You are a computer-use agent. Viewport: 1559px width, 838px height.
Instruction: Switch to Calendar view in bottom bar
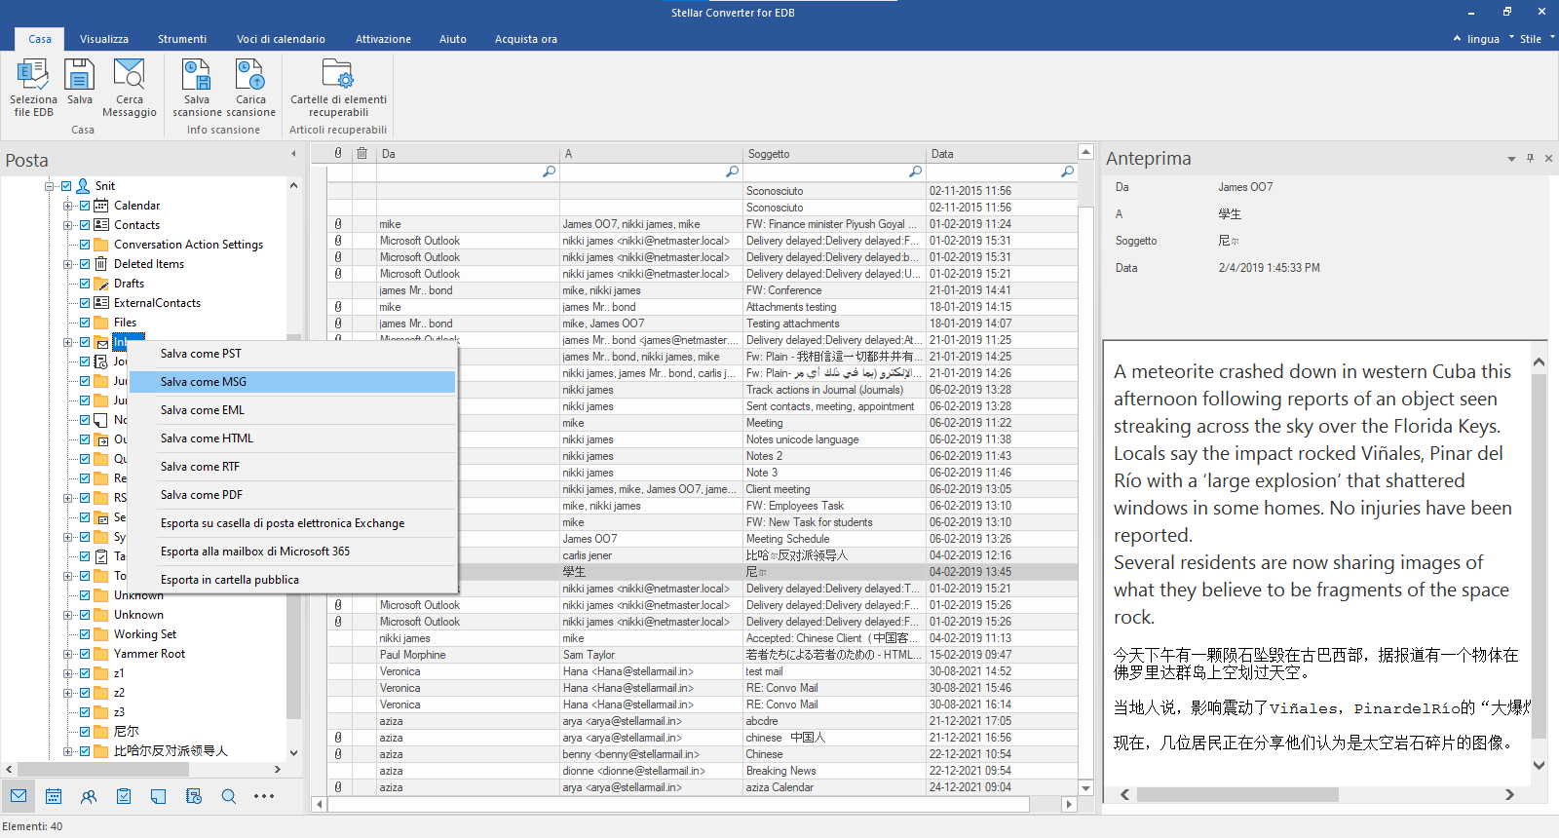click(x=54, y=796)
